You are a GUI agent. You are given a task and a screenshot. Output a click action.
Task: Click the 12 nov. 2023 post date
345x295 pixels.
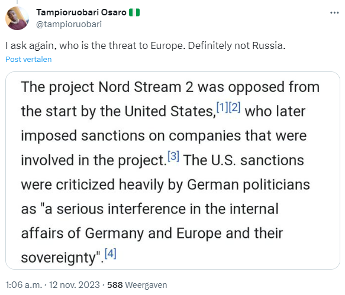point(75,285)
